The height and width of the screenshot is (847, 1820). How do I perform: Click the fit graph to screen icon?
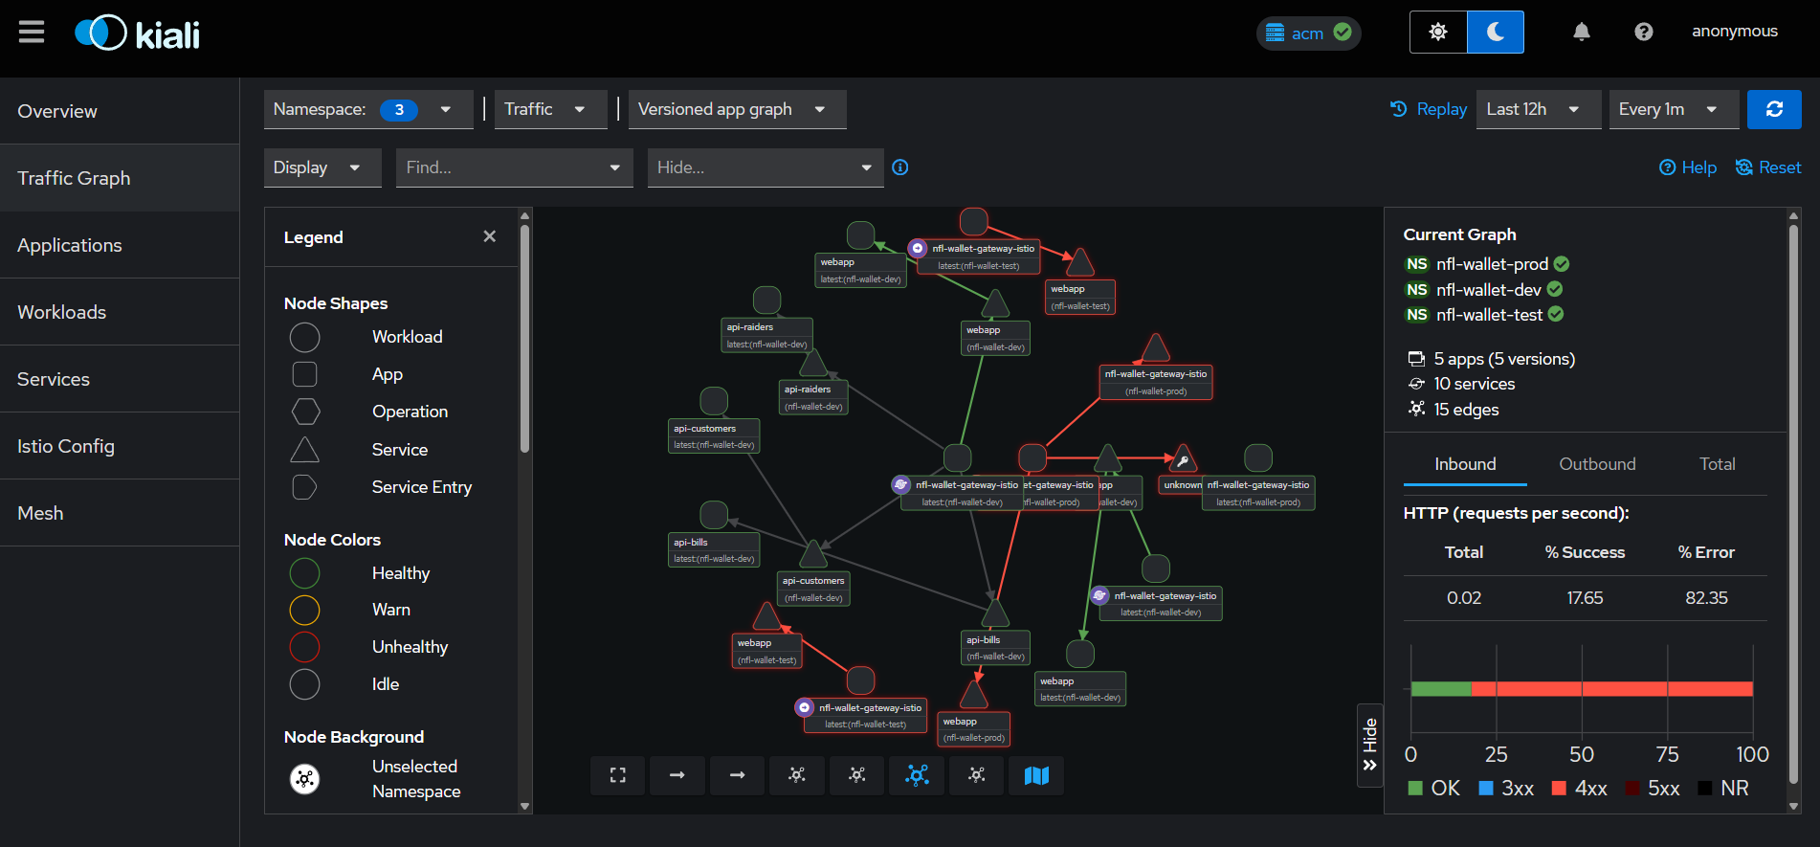[x=617, y=775]
